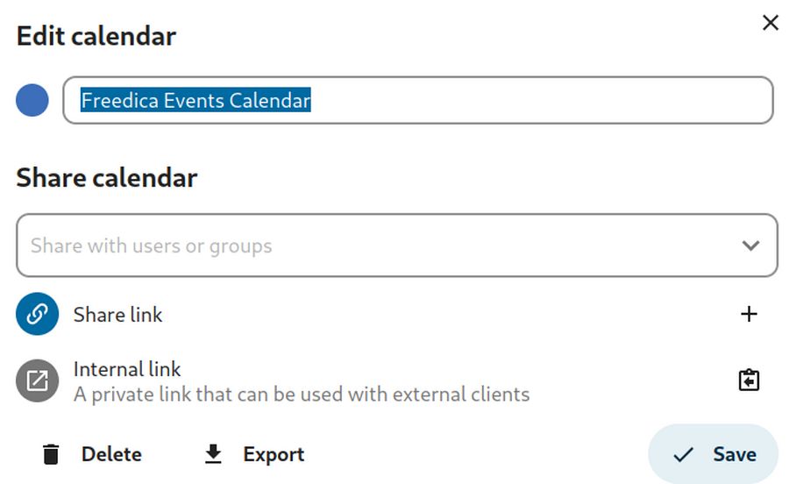The height and width of the screenshot is (484, 789).
Task: Focus the Share with users or groups field
Action: (x=368, y=246)
